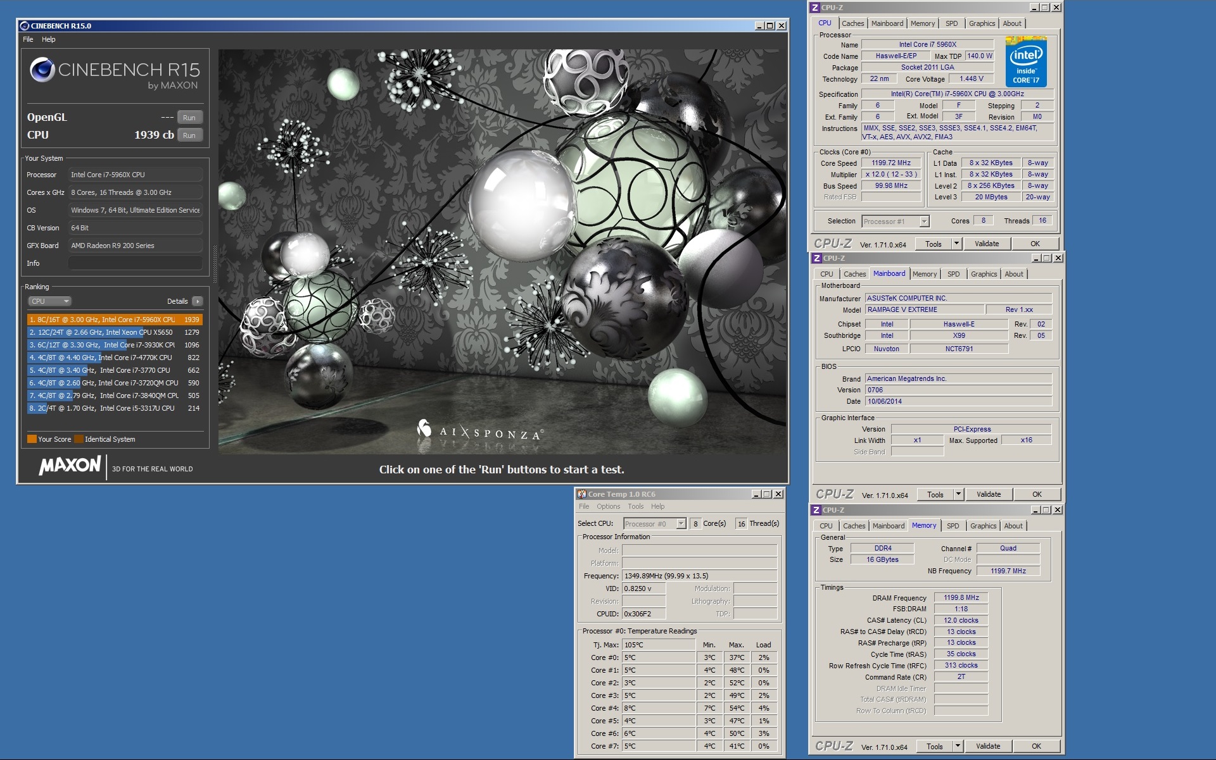Click the orange Your Score legend swatch
Image resolution: width=1216 pixels, height=760 pixels.
coord(32,439)
